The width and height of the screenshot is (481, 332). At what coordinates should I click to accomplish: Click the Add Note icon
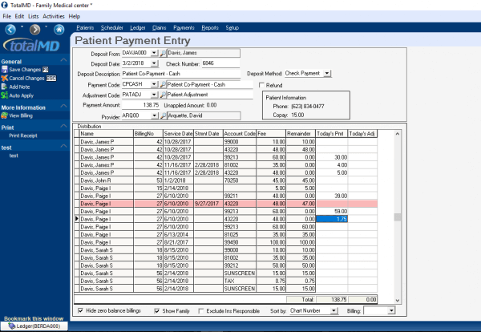tap(4, 87)
